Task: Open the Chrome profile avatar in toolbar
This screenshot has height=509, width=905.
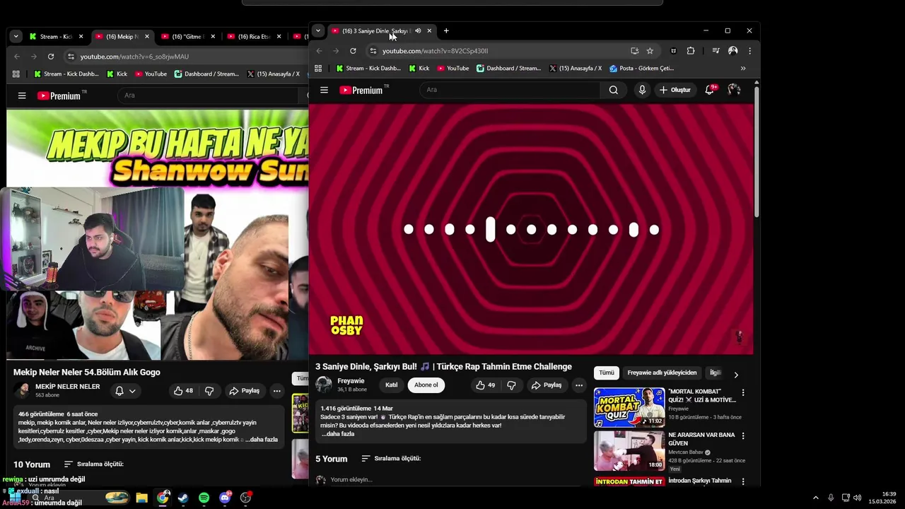Action: (732, 51)
